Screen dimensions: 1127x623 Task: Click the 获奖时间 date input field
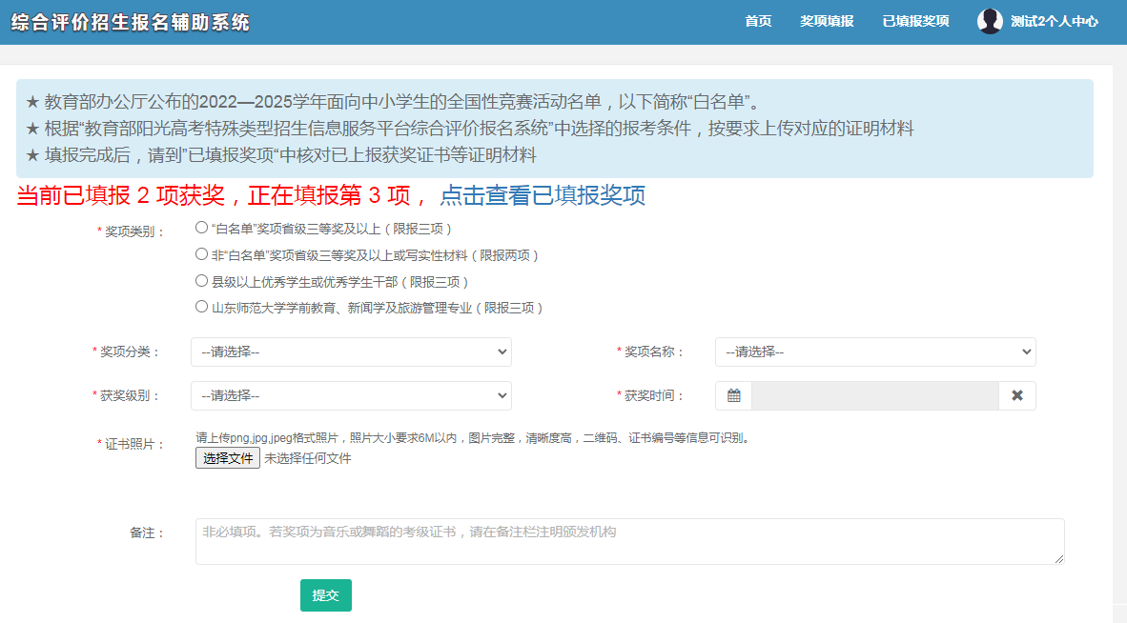point(874,395)
